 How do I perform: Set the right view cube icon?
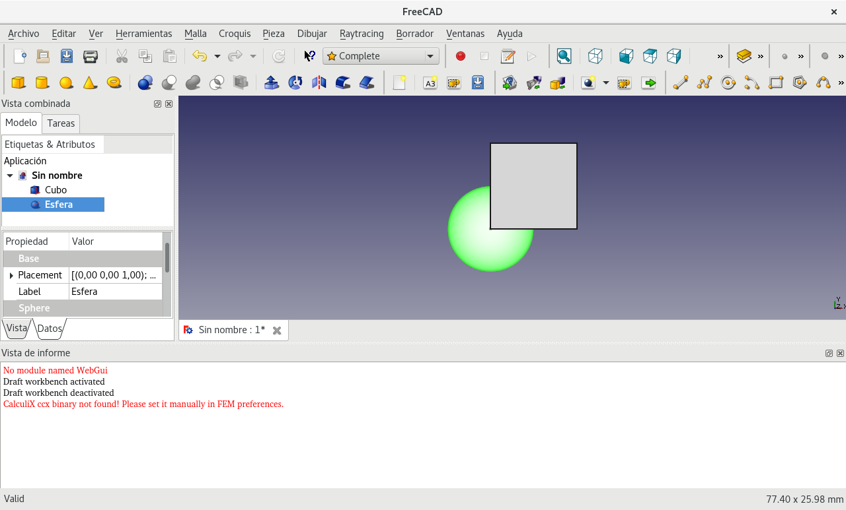pos(673,56)
